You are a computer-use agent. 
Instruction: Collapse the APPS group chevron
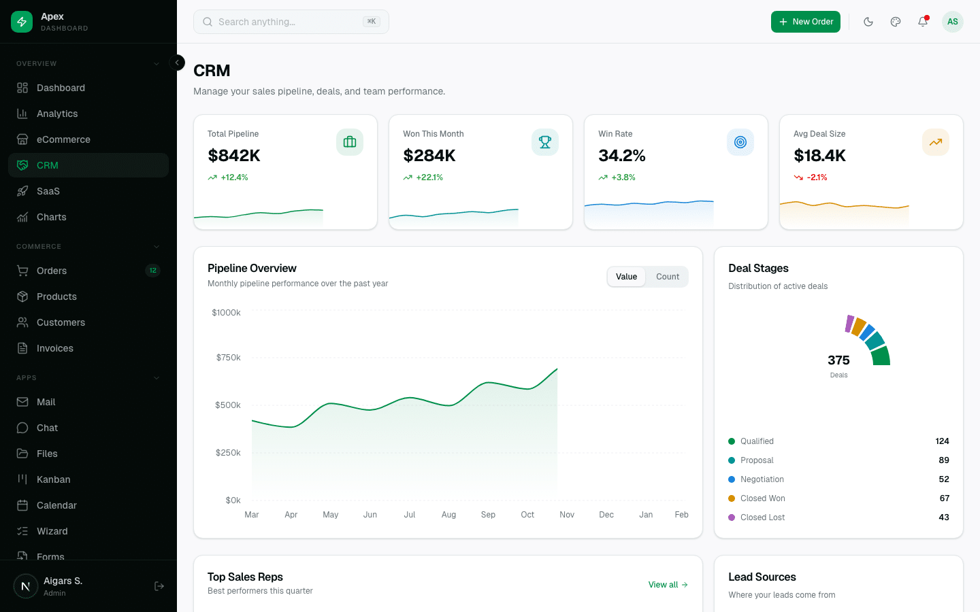(157, 377)
